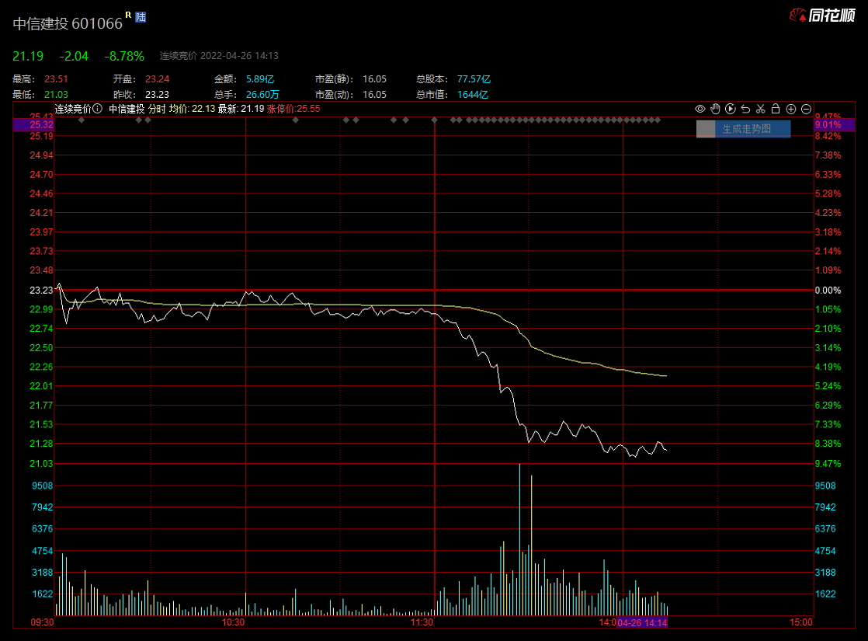This screenshot has width=868, height=641.
Task: Click the low price value 21.03
Action: tap(56, 95)
